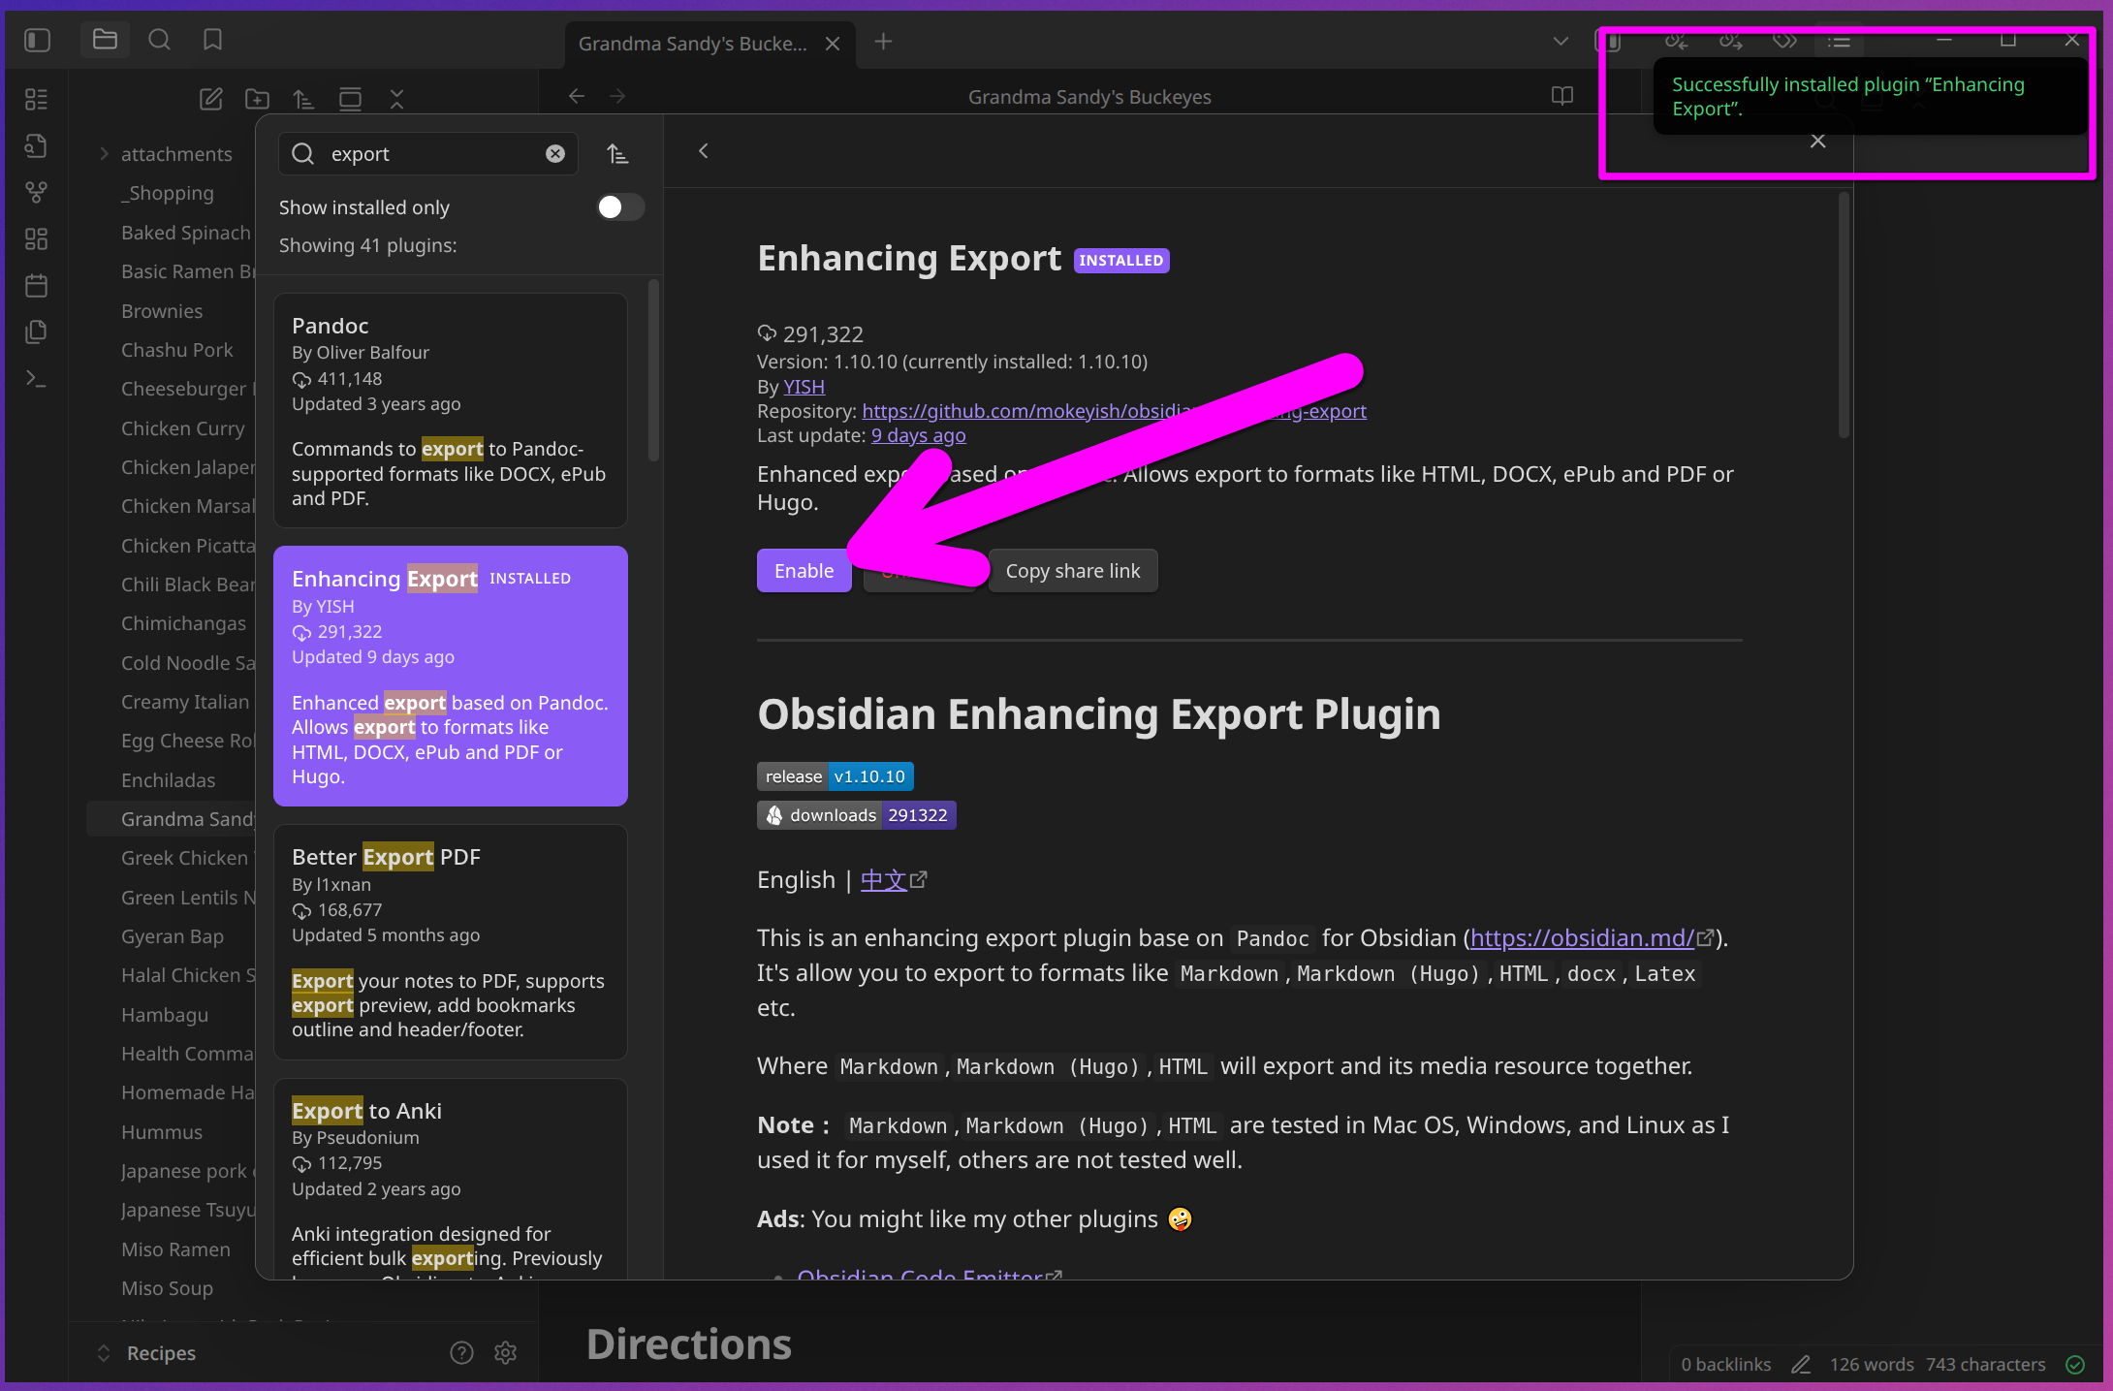Viewport: 2113px width, 1391px height.
Task: Click the search icon in top bar
Action: 159,40
